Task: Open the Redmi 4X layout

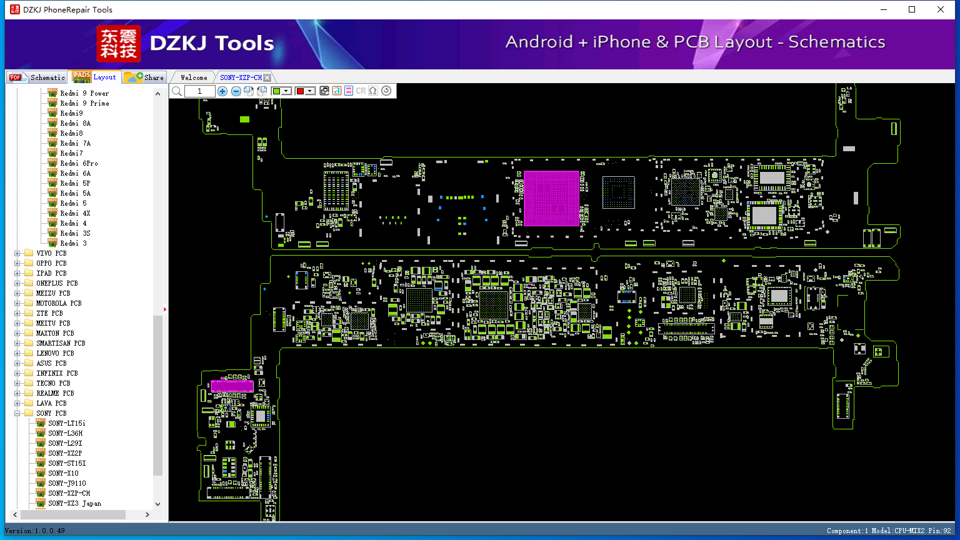Action: pyautogui.click(x=75, y=213)
